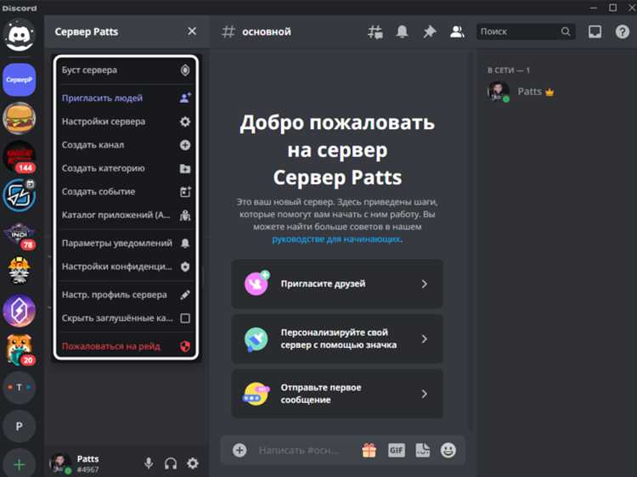Toggle member list icon

click(457, 31)
